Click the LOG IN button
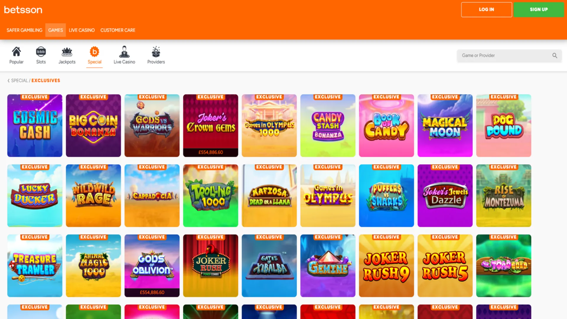567x319 pixels. click(486, 9)
